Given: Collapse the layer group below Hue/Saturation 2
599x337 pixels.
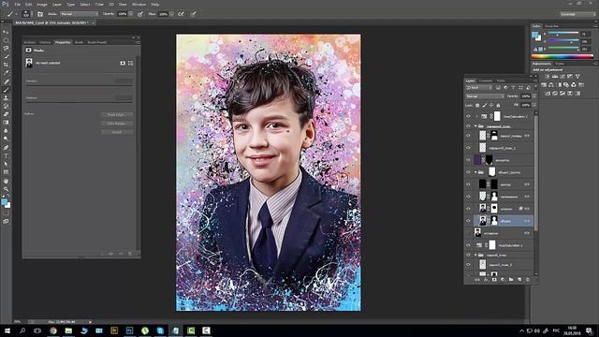Looking at the screenshot, I should (x=475, y=125).
